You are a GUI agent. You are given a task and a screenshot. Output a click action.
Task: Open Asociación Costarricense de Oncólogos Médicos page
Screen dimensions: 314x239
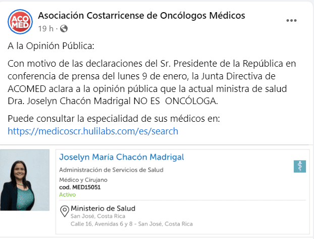[141, 16]
